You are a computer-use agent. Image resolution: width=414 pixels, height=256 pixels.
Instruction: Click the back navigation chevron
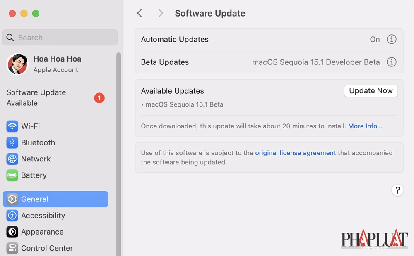(x=140, y=13)
